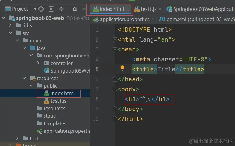This screenshot has height=146, width=235.
Task: Select the resources subfolder under resources
Action: pyautogui.click(x=51, y=108)
